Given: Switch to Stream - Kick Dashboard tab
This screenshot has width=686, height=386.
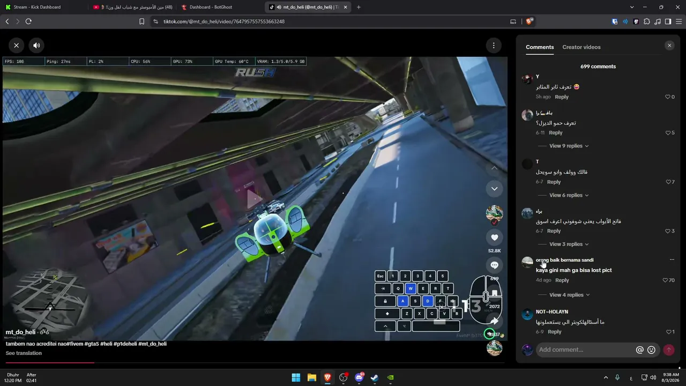Looking at the screenshot, I should [43, 7].
